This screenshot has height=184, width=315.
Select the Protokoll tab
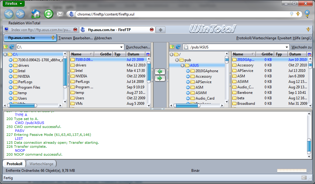tap(14, 164)
